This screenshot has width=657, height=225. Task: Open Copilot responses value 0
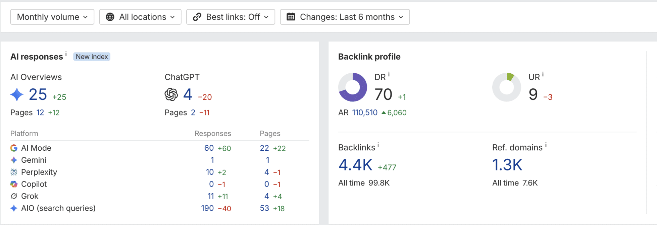pyautogui.click(x=211, y=184)
